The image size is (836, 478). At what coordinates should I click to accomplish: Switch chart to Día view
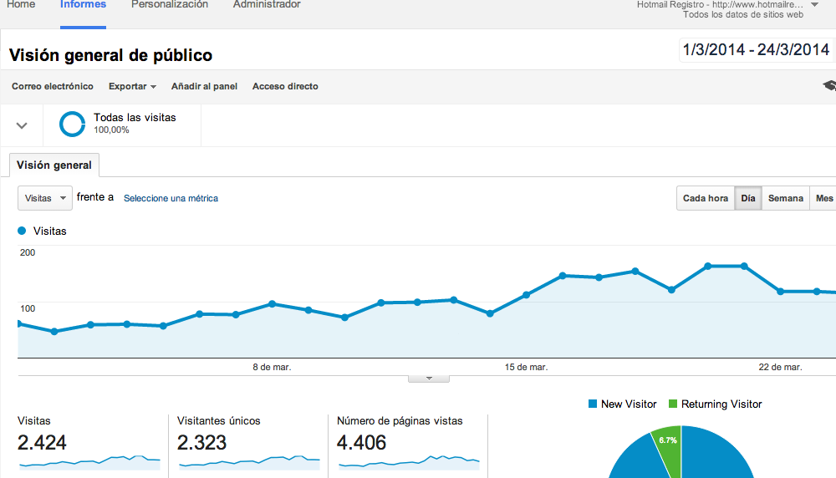coord(748,198)
